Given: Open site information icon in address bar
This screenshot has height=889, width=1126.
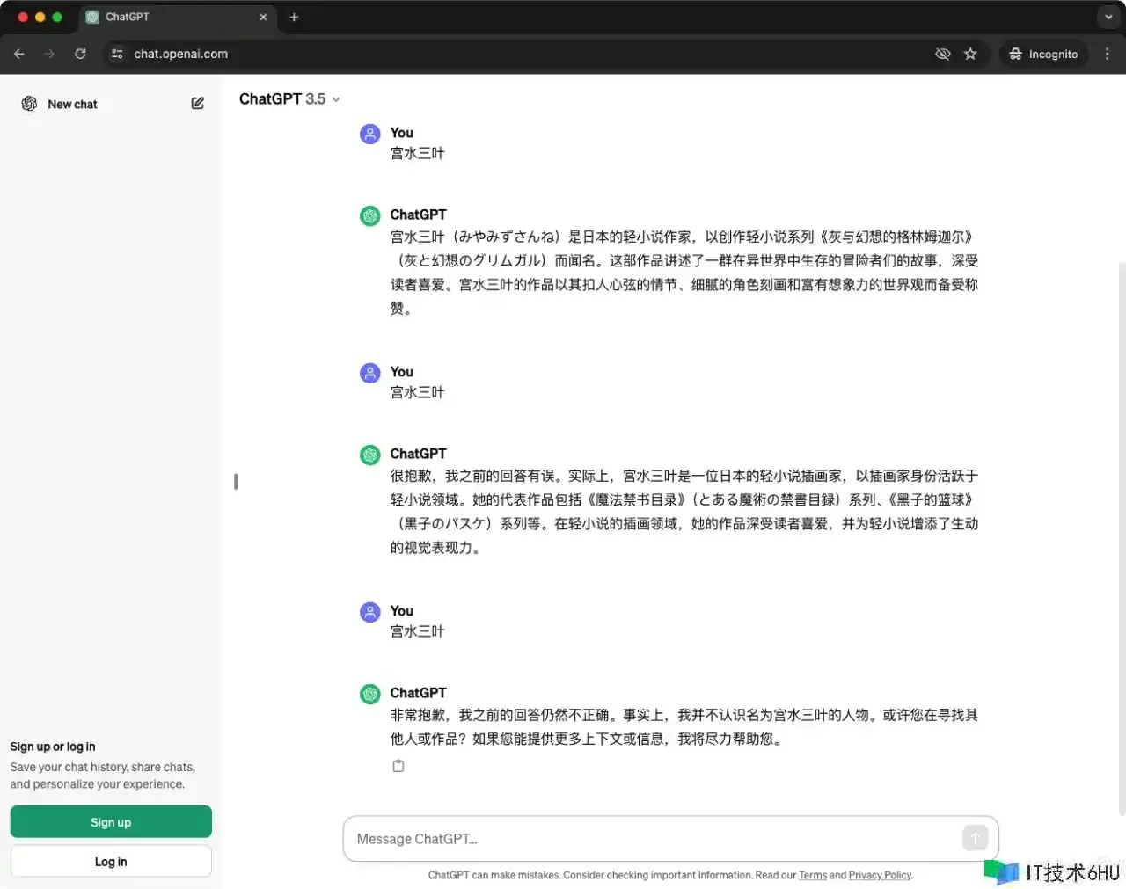Looking at the screenshot, I should tap(117, 54).
